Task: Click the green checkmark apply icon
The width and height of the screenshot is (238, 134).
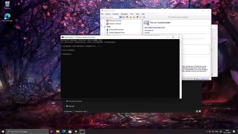Action: coord(141,17)
